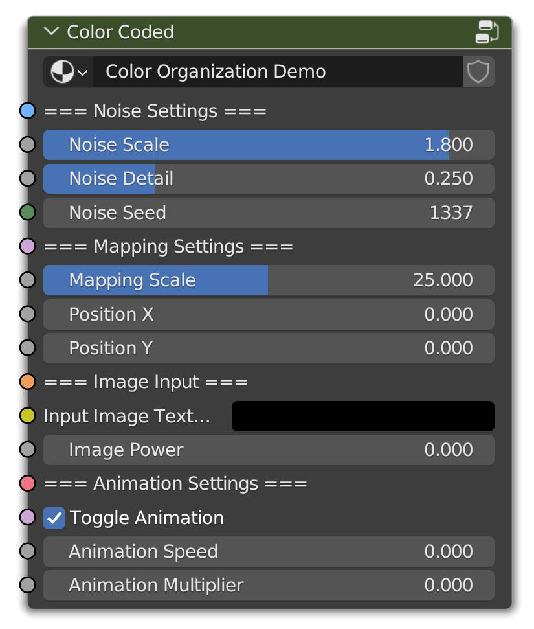Viewport: 534px width, 629px height.
Task: Click the blue Noise Settings socket
Action: click(27, 111)
